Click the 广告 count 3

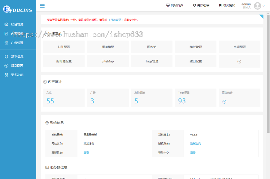(92, 101)
